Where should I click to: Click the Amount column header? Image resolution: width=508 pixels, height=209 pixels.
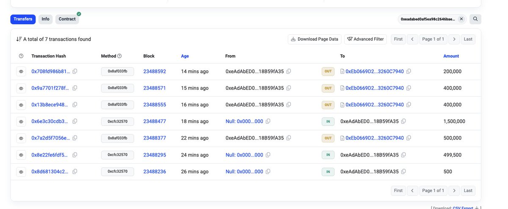(451, 56)
